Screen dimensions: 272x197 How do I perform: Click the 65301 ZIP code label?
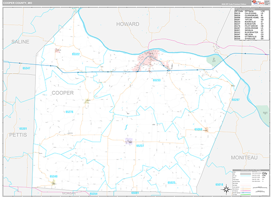coord(23,128)
